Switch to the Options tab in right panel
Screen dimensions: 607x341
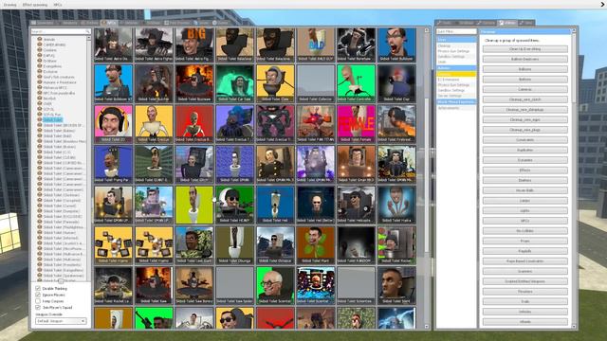pos(487,23)
